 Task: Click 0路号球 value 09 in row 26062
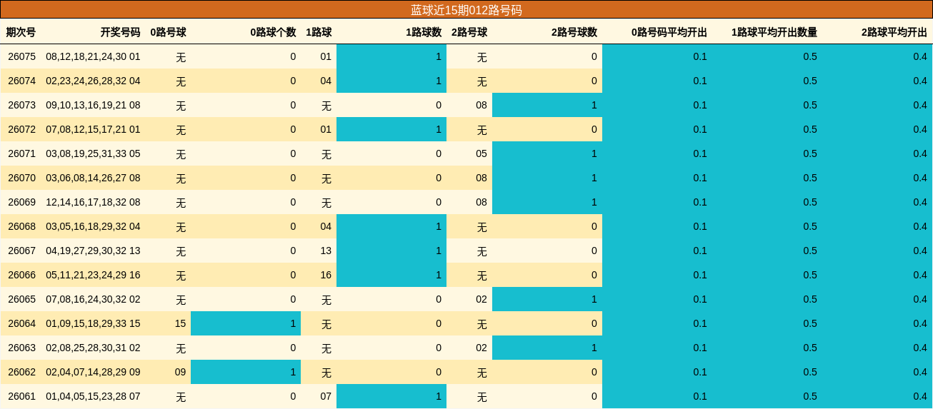(180, 372)
